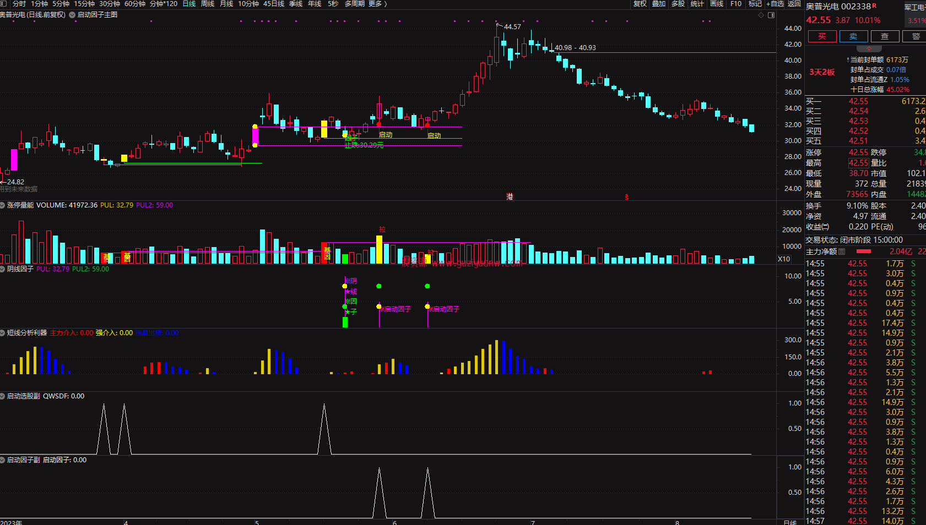Open the 涨停量能 indicator dropdown arrow
926x525 pixels.
[x=3, y=205]
